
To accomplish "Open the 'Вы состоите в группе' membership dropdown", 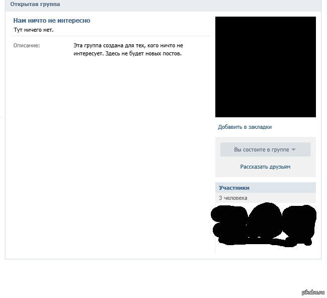I will coord(261,150).
